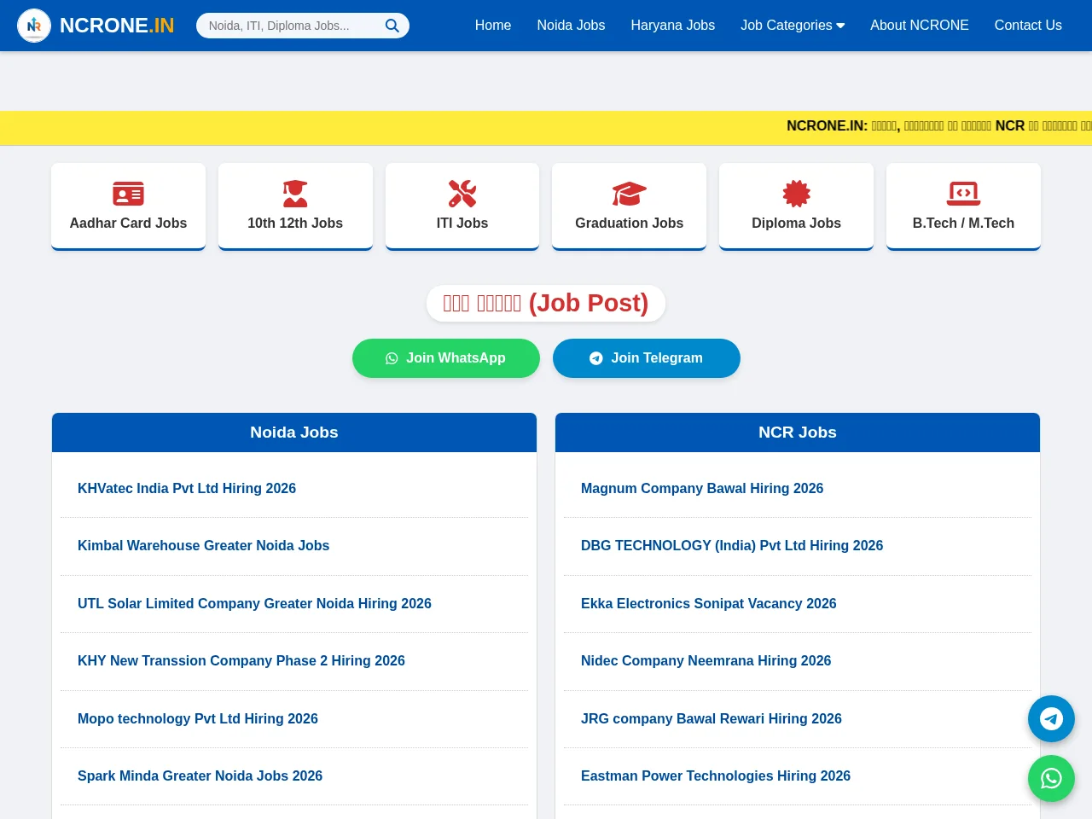This screenshot has width=1092, height=819.
Task: Expand the Job Categories dropdown
Action: 793,26
